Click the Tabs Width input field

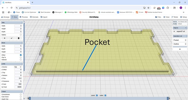(x=18, y=26)
